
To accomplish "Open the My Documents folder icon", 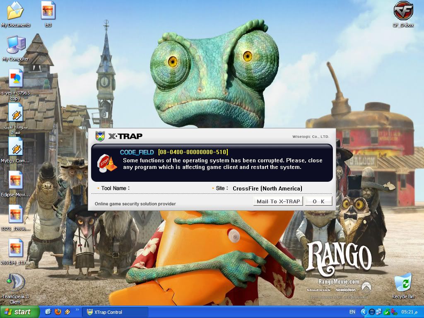I will click(15, 12).
